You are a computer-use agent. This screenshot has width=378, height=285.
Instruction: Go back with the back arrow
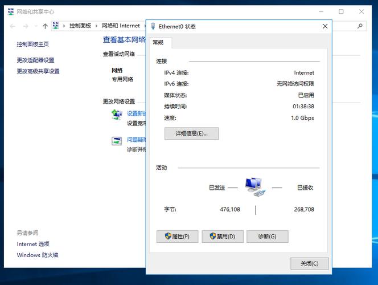coord(13,26)
